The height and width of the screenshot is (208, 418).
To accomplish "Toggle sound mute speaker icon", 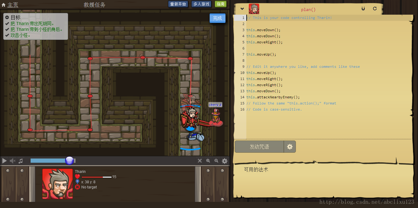I will (x=13, y=161).
